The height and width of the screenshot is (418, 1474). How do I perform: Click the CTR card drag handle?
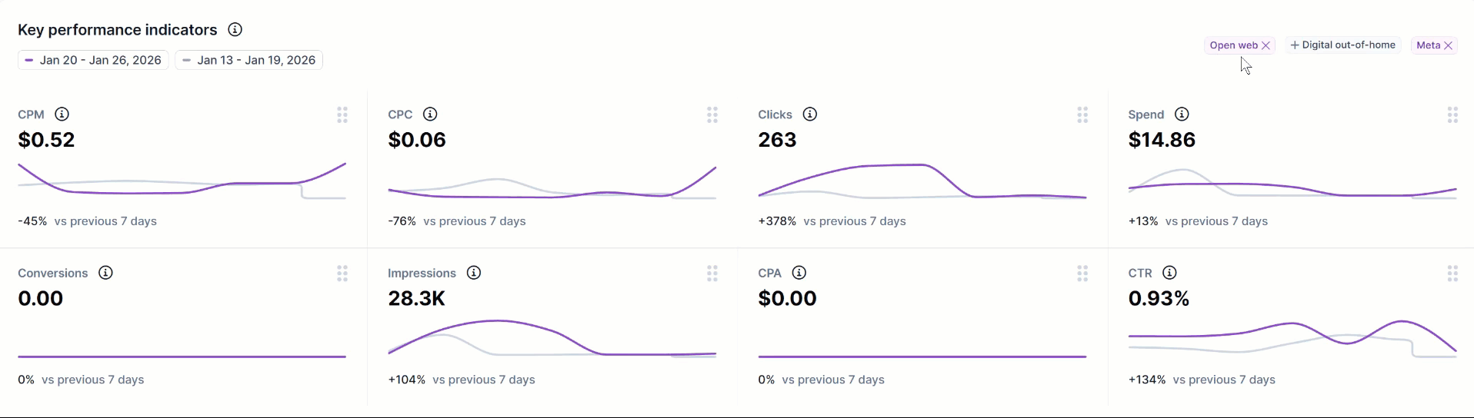[1452, 274]
